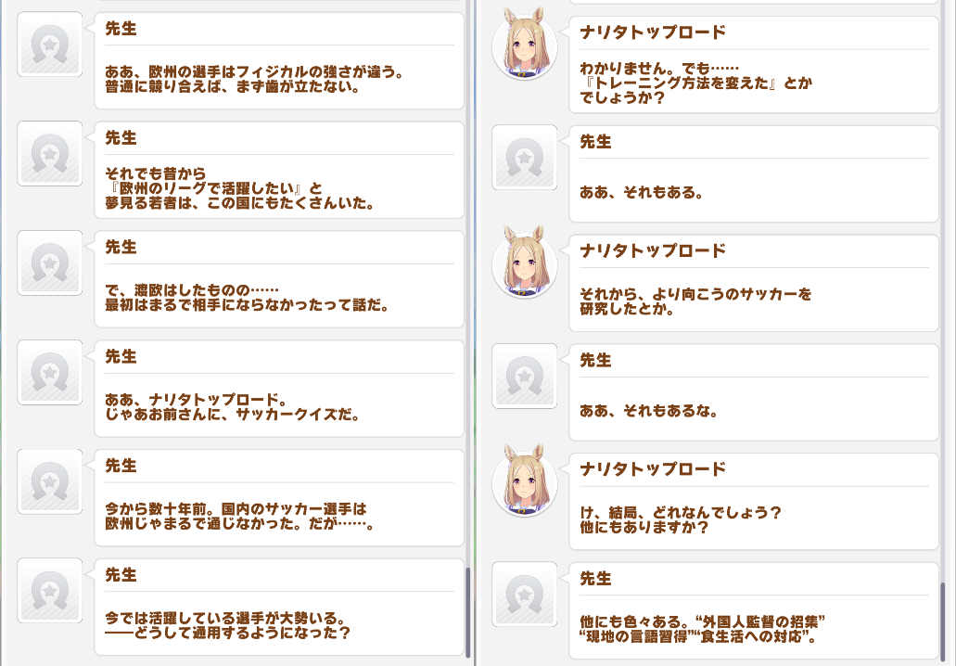Click the left log panel scrollbar thumb
The width and height of the screenshot is (956, 666).
[x=468, y=612]
